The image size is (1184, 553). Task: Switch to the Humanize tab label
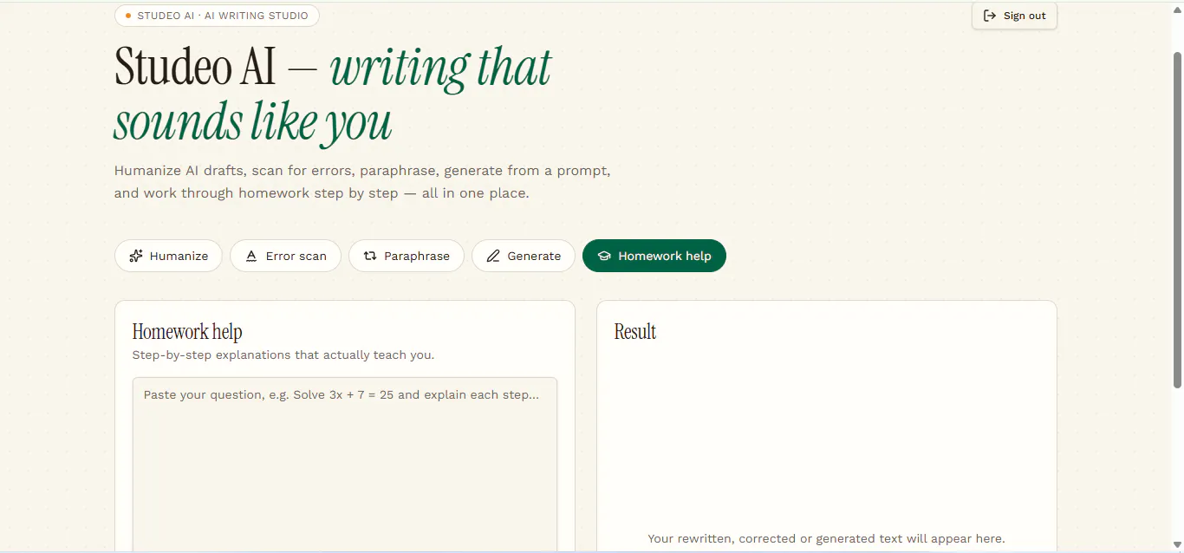pos(179,256)
